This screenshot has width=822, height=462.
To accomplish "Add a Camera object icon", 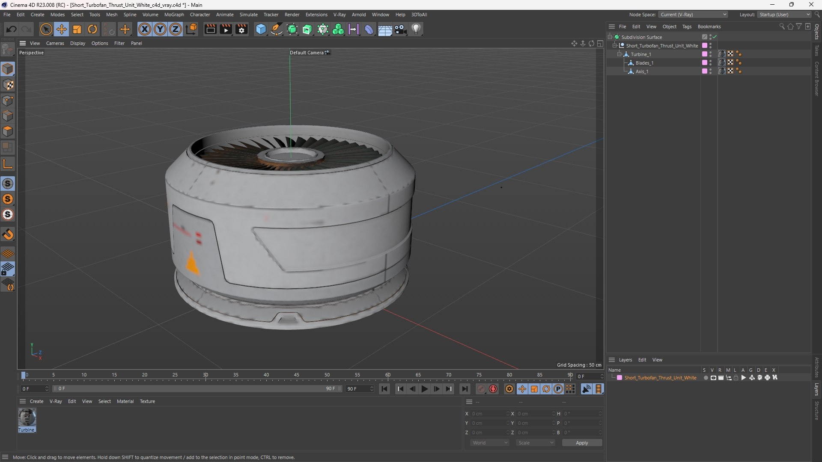I will [x=401, y=29].
